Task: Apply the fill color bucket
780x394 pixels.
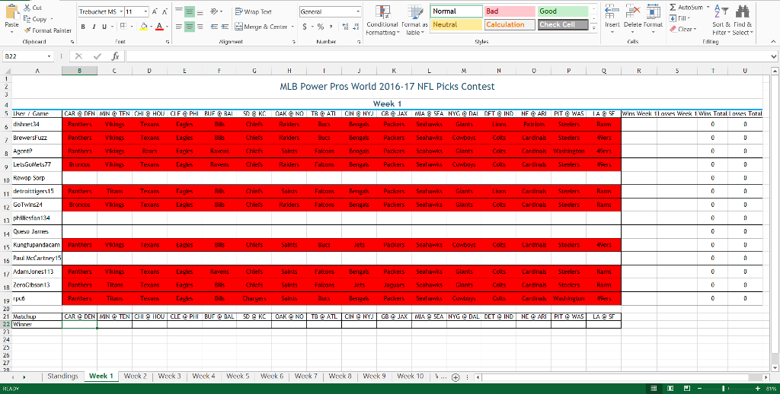Action: point(144,27)
